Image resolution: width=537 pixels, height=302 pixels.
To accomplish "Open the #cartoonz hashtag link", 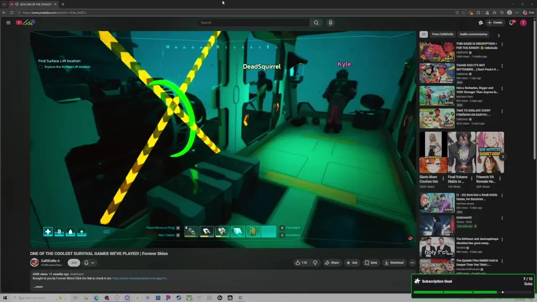I will tap(77, 274).
